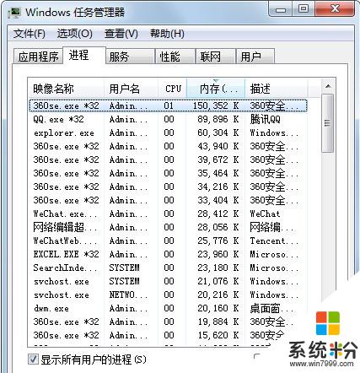Toggle 显示所有用户的进程 checkbox
The image size is (360, 373).
click(x=33, y=359)
